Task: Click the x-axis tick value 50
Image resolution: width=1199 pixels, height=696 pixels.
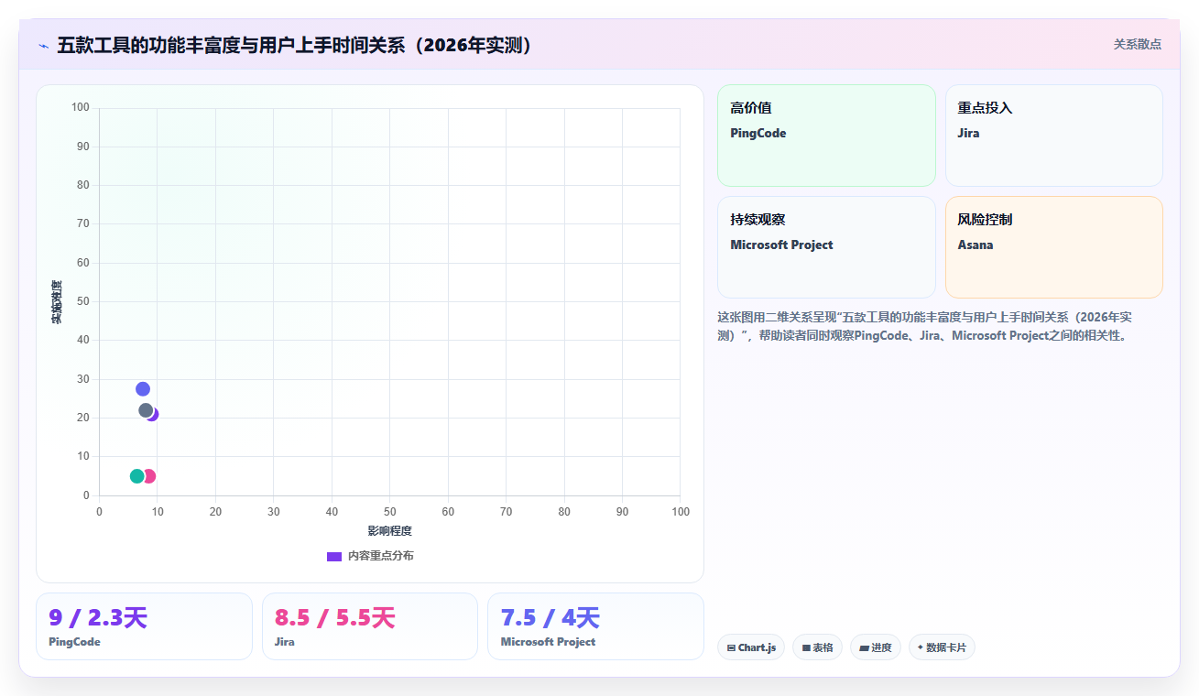Action: (390, 512)
